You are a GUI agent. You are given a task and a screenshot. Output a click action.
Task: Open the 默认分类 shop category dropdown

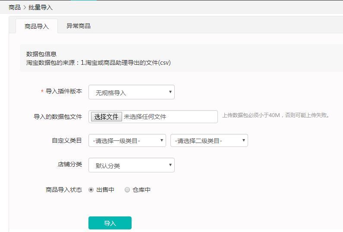click(x=132, y=165)
